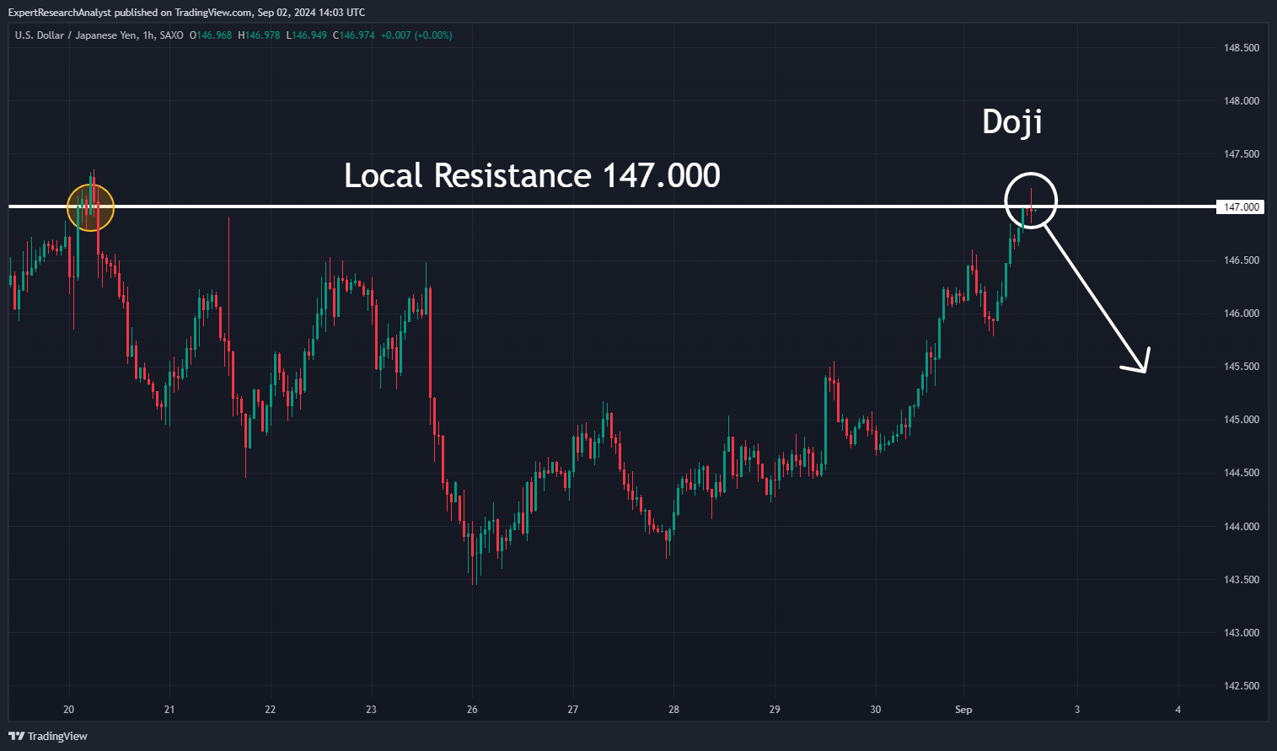Click the closing value C146.974 in the legend

click(354, 35)
